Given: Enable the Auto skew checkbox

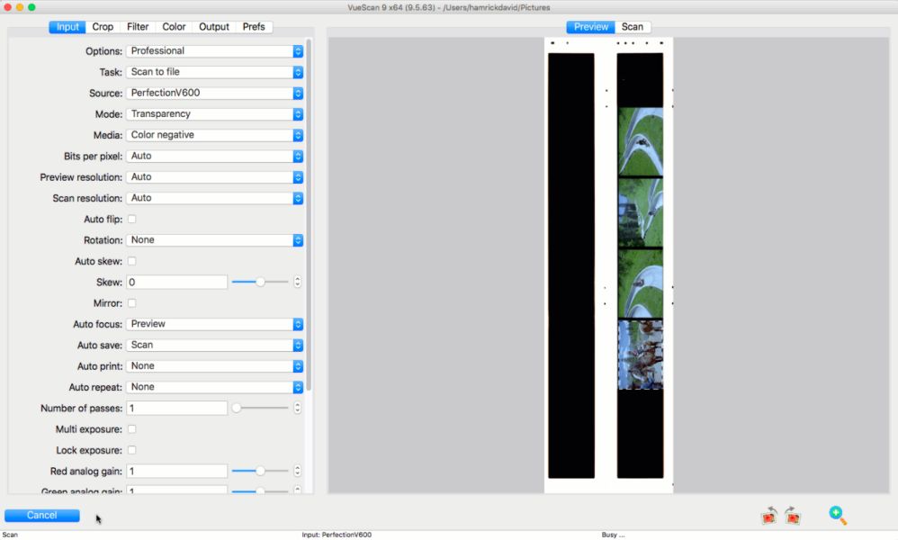Looking at the screenshot, I should pos(131,261).
